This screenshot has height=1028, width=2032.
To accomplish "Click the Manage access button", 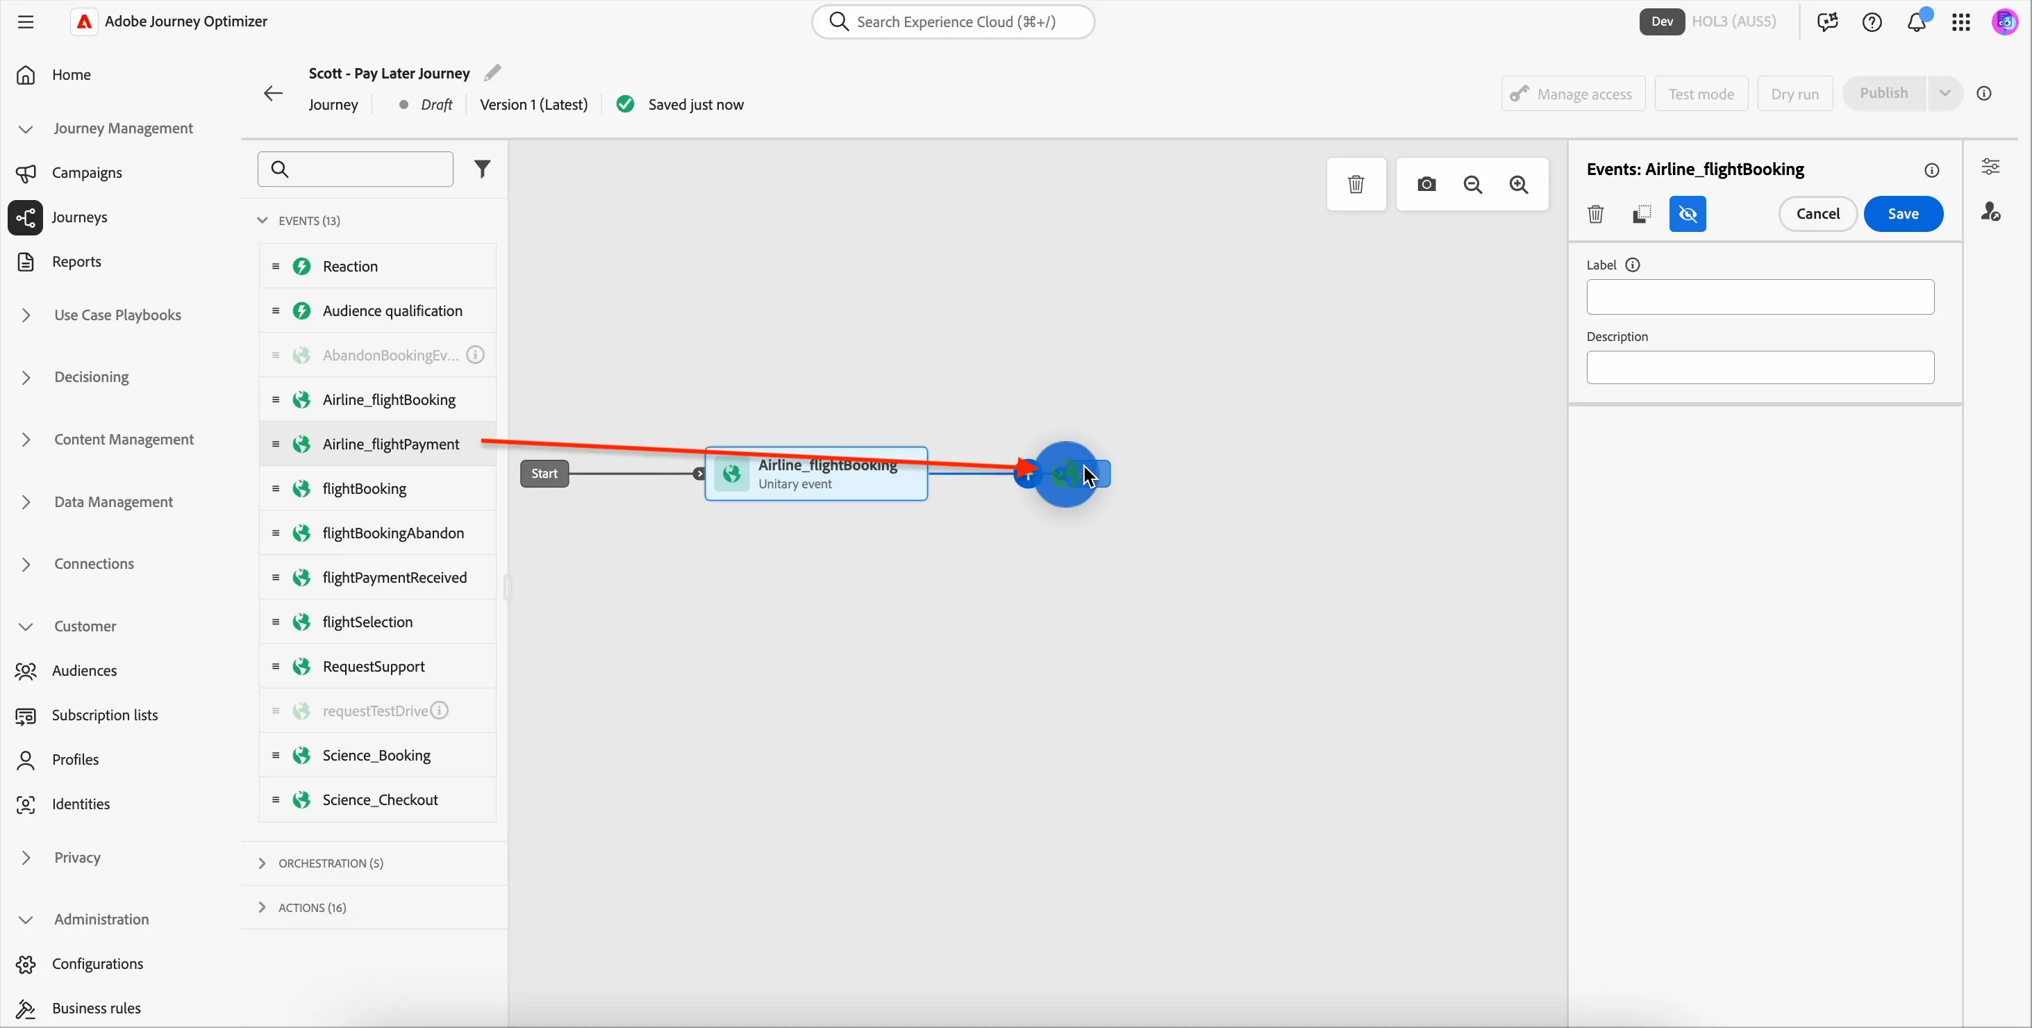I will (1573, 94).
